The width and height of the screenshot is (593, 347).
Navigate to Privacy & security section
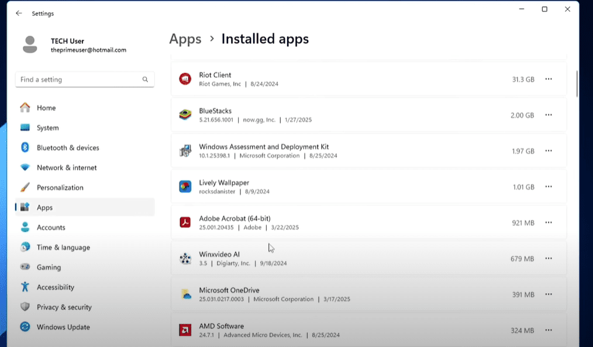(x=64, y=307)
